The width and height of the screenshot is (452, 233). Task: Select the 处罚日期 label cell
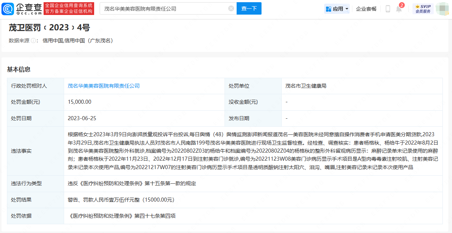click(36, 118)
